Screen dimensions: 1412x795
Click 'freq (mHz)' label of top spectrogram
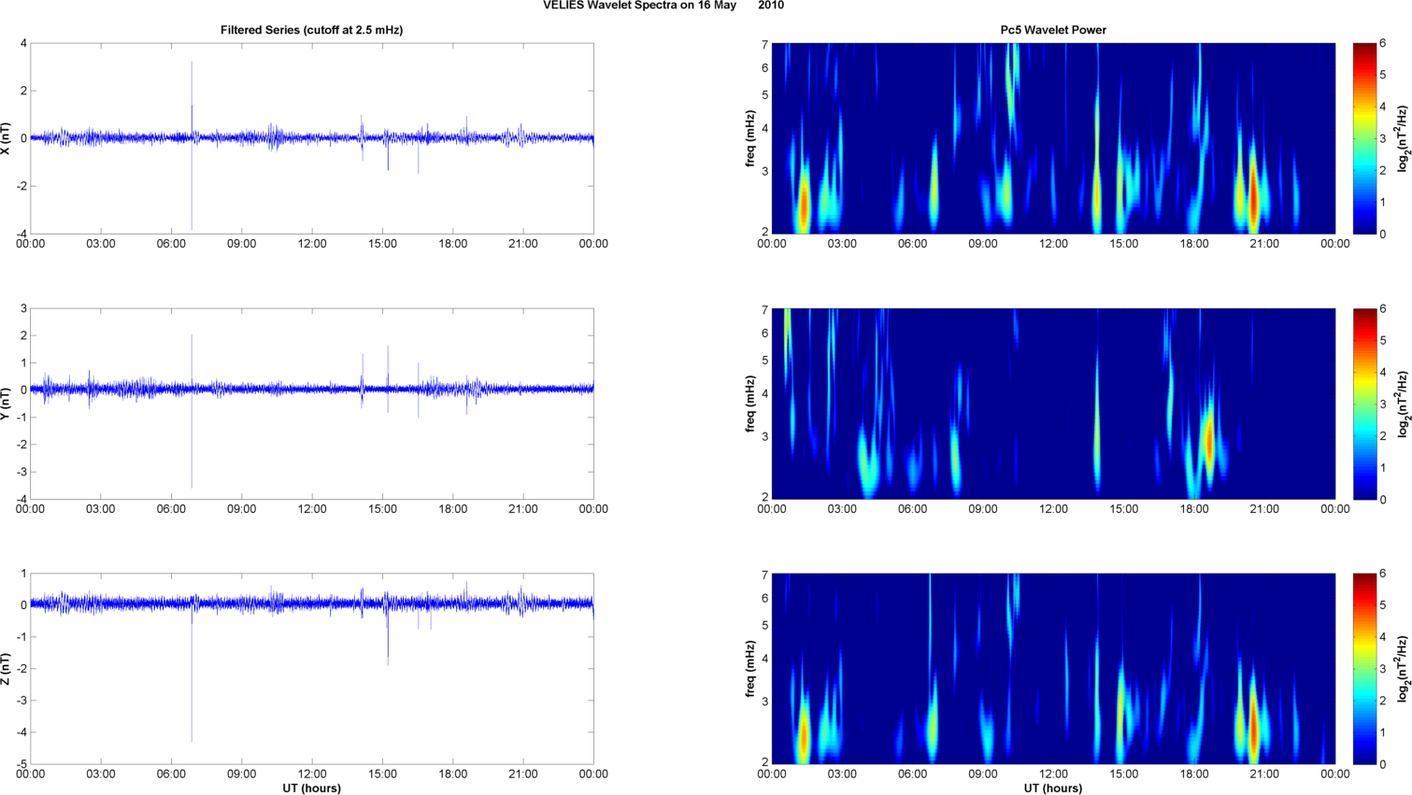[x=750, y=138]
